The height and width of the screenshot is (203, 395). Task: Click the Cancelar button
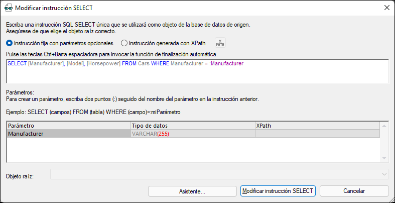354,191
